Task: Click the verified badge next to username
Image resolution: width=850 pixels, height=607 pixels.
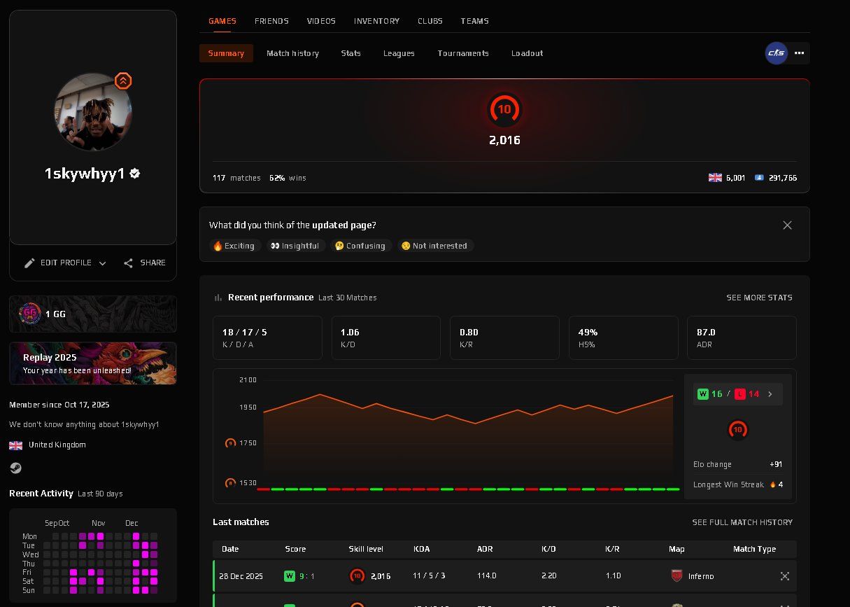Action: [x=135, y=174]
